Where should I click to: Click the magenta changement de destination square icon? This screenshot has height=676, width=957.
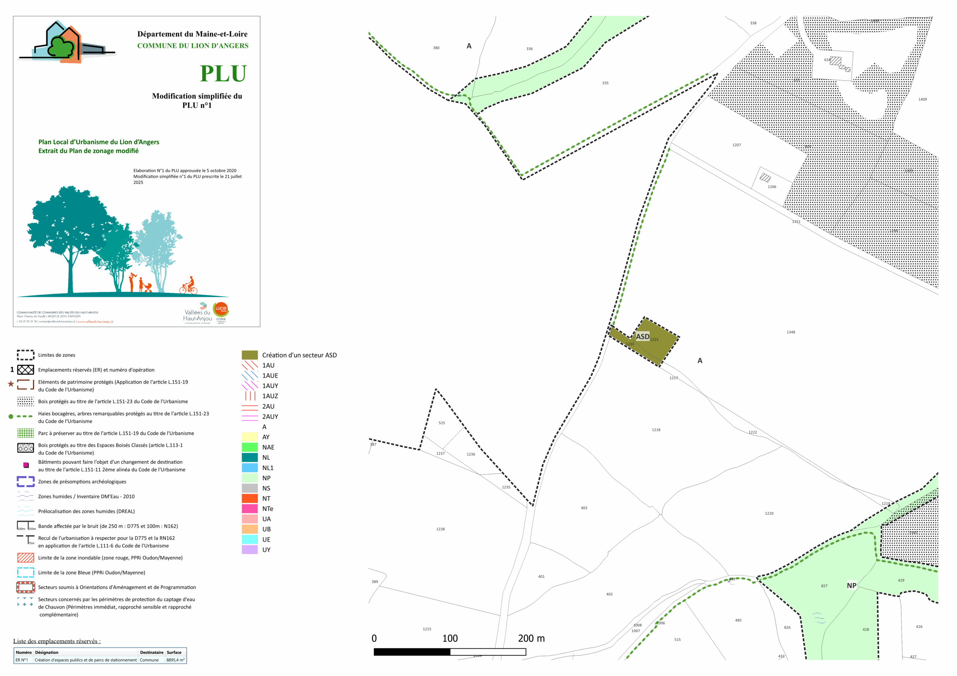click(x=26, y=465)
